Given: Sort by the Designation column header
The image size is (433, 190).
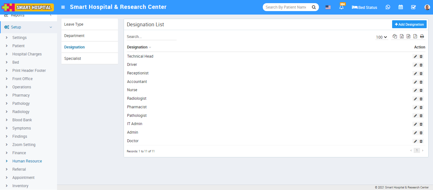Looking at the screenshot, I should [137, 47].
